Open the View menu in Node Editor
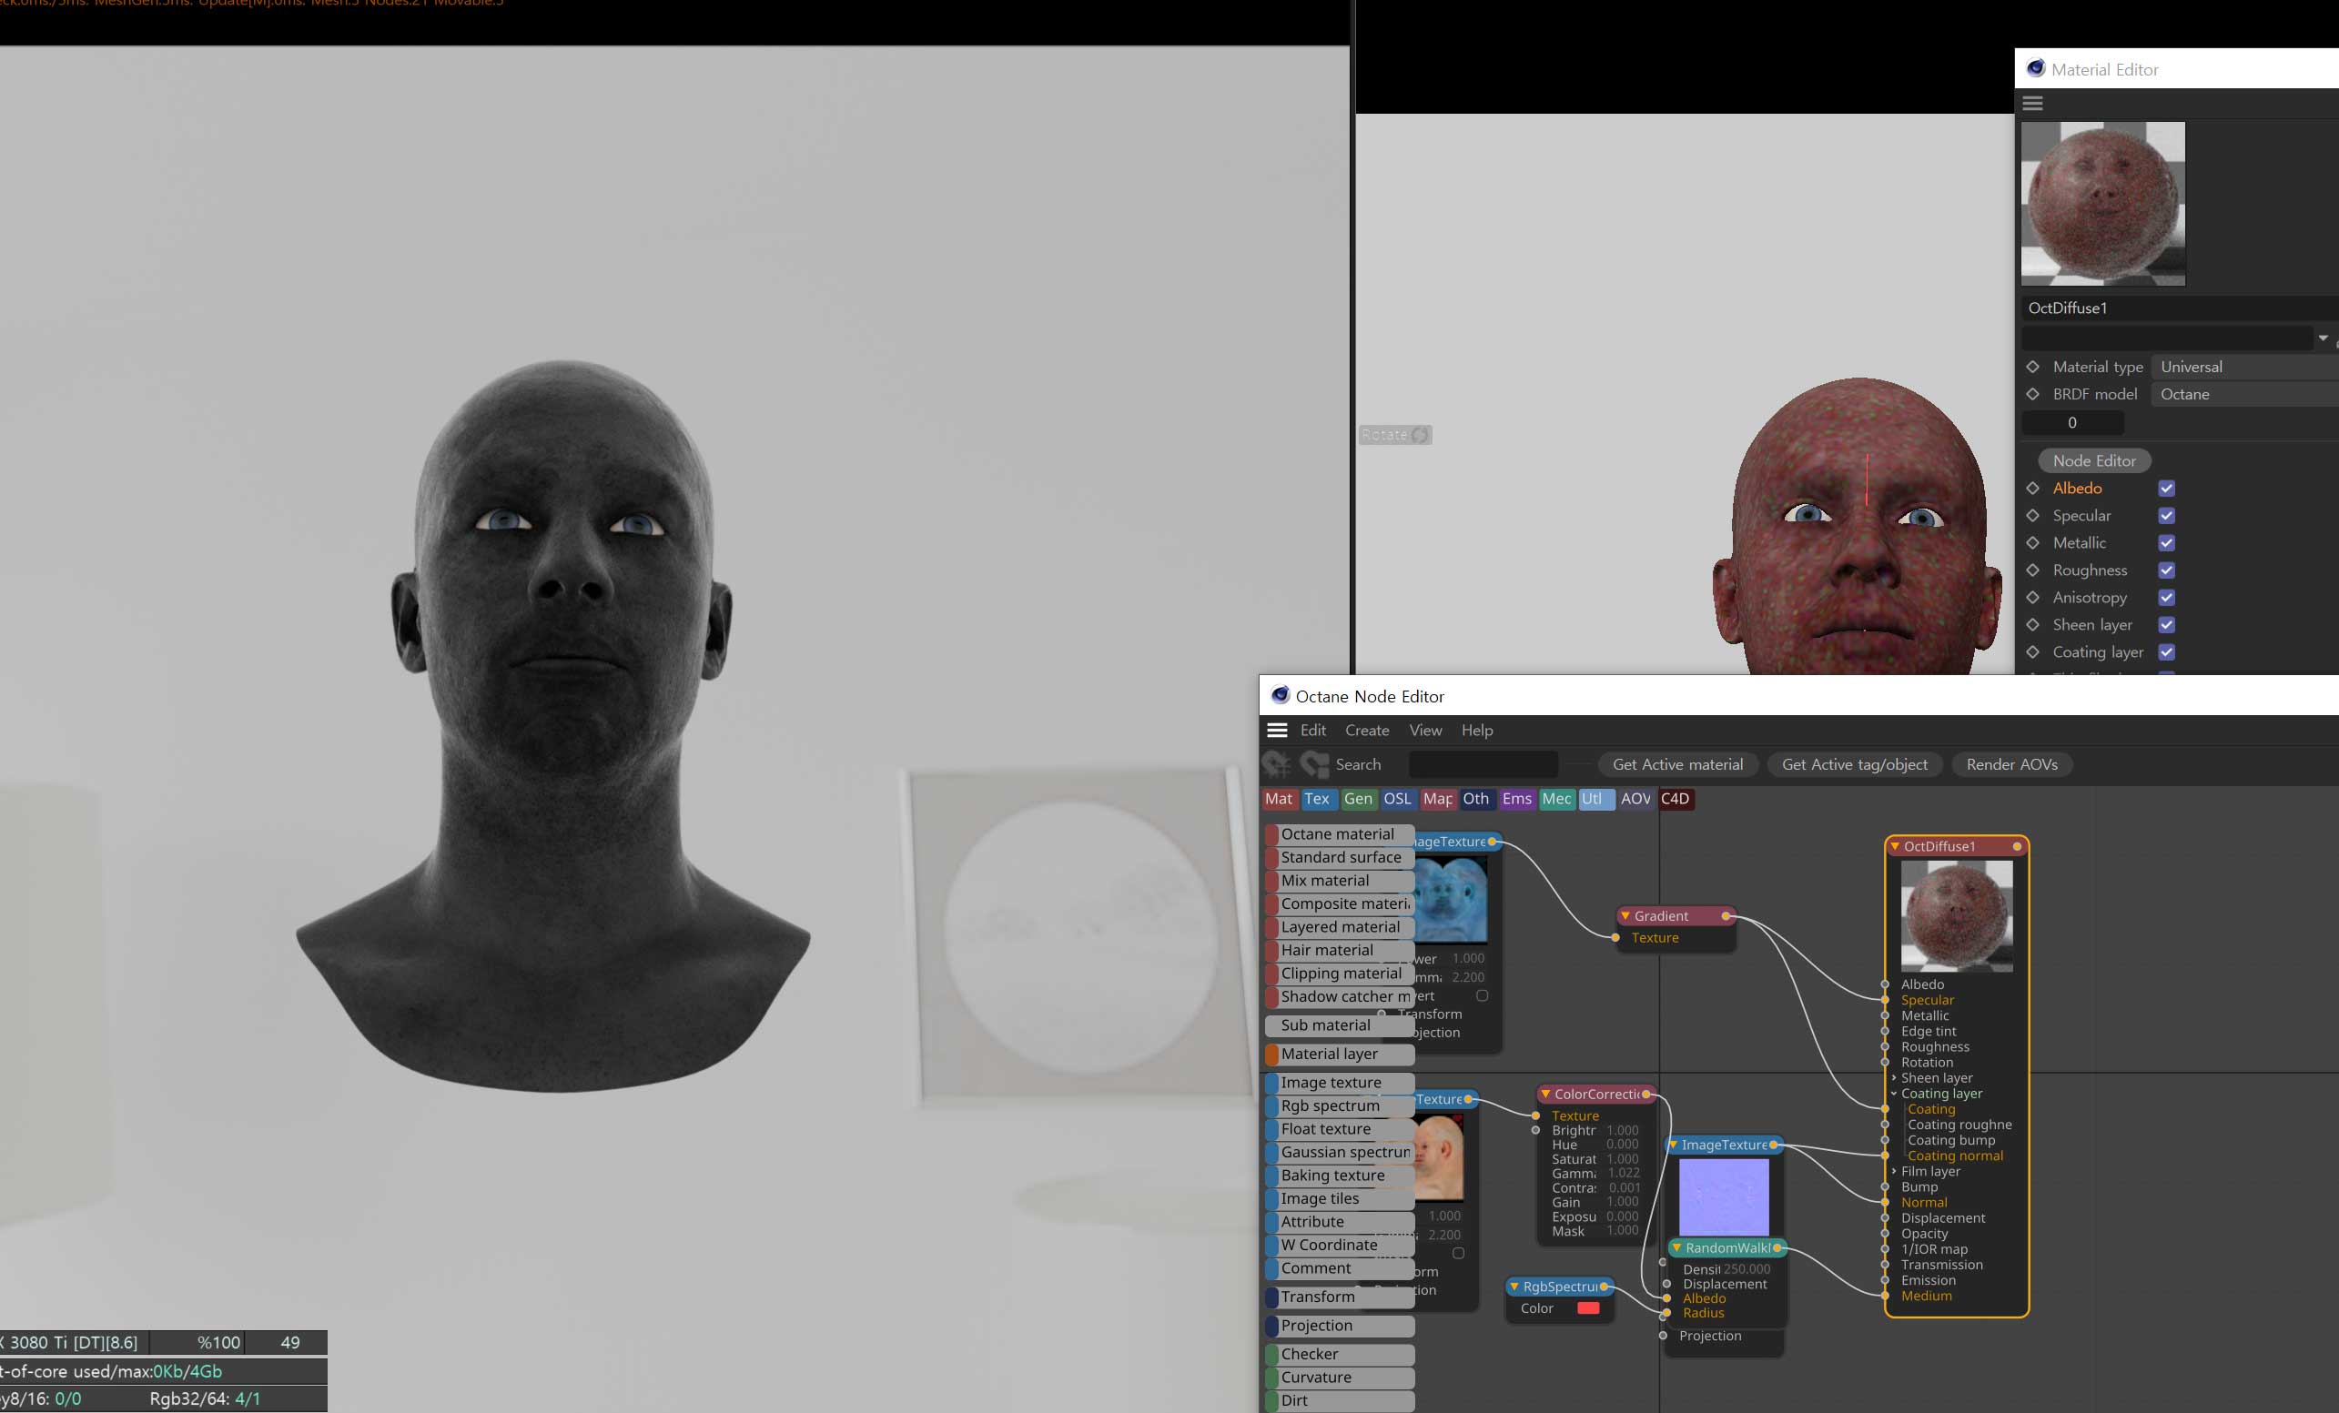The image size is (2339, 1413). click(1425, 730)
